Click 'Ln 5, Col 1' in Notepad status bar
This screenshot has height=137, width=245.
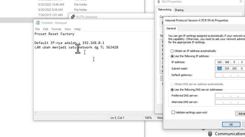point(117,118)
